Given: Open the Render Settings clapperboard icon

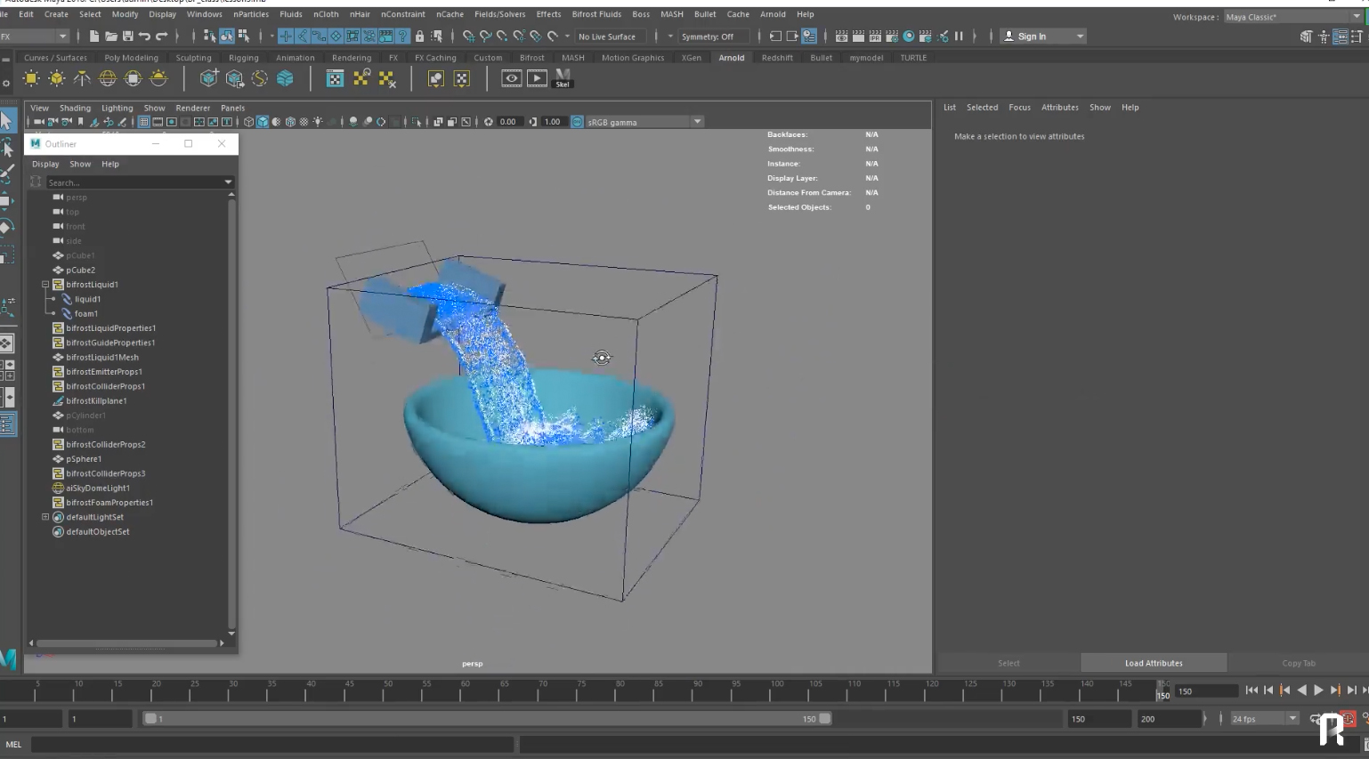Looking at the screenshot, I should [892, 36].
